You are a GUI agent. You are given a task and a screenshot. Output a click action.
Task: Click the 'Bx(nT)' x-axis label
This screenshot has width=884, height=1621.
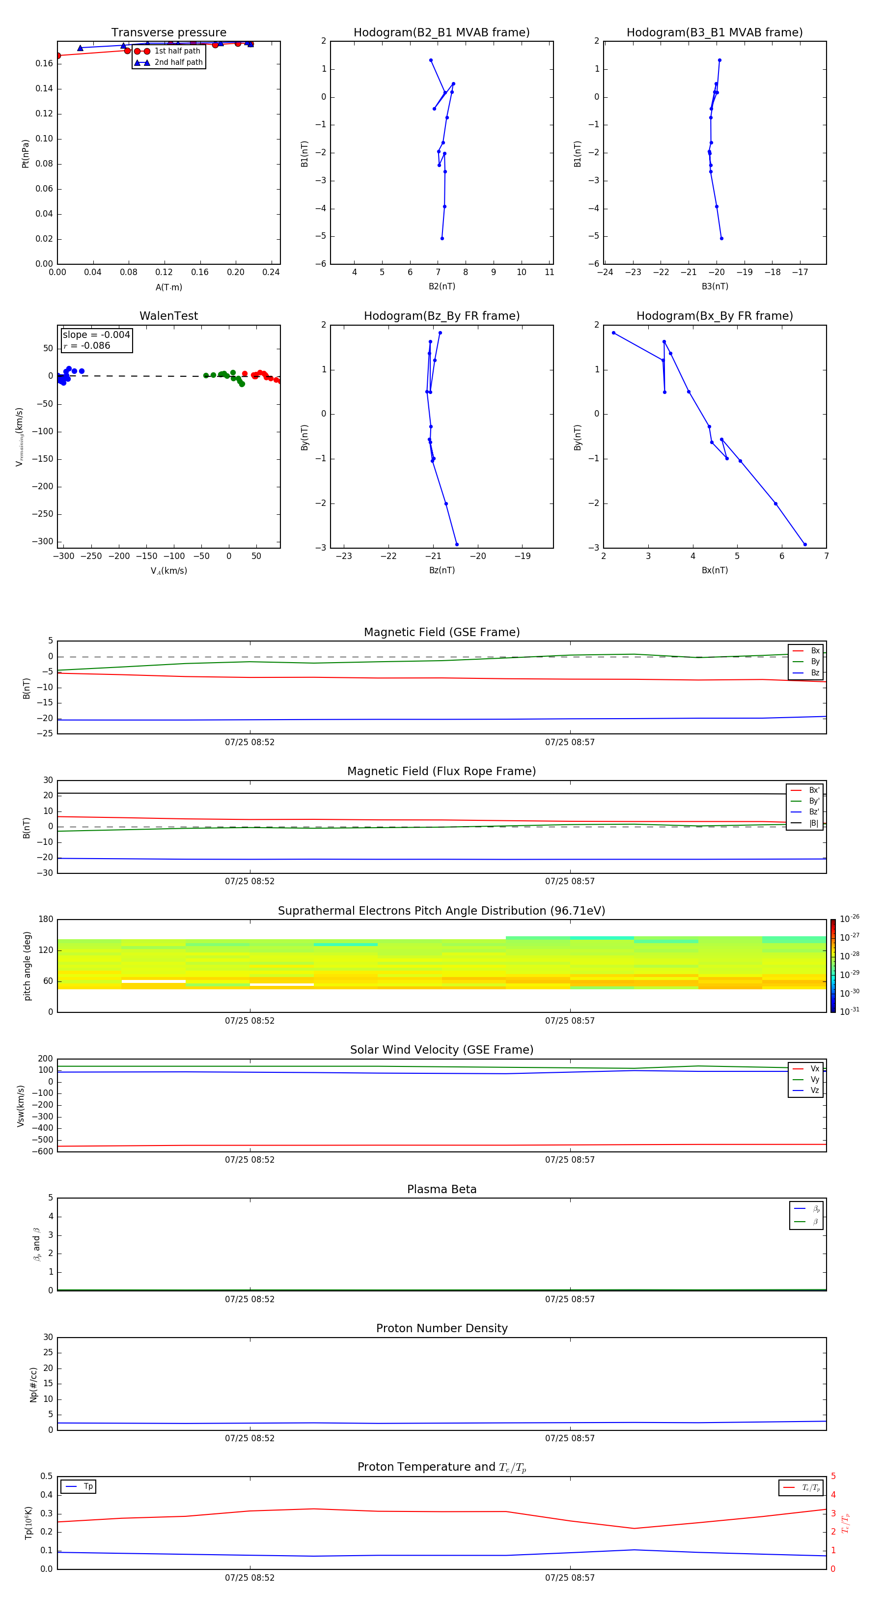tap(715, 570)
